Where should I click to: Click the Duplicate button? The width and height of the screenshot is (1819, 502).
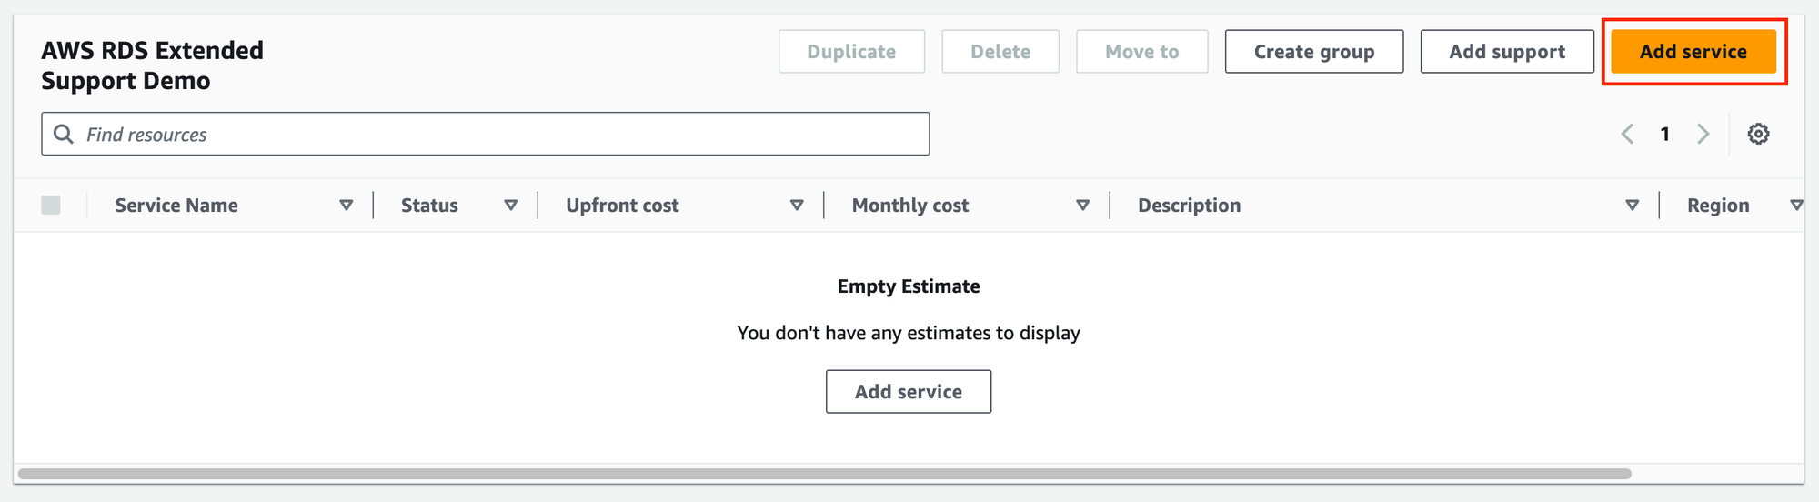[851, 52]
